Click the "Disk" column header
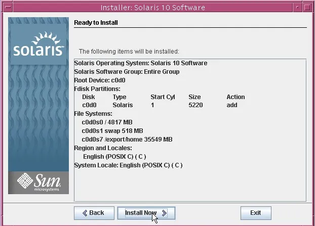 point(89,97)
